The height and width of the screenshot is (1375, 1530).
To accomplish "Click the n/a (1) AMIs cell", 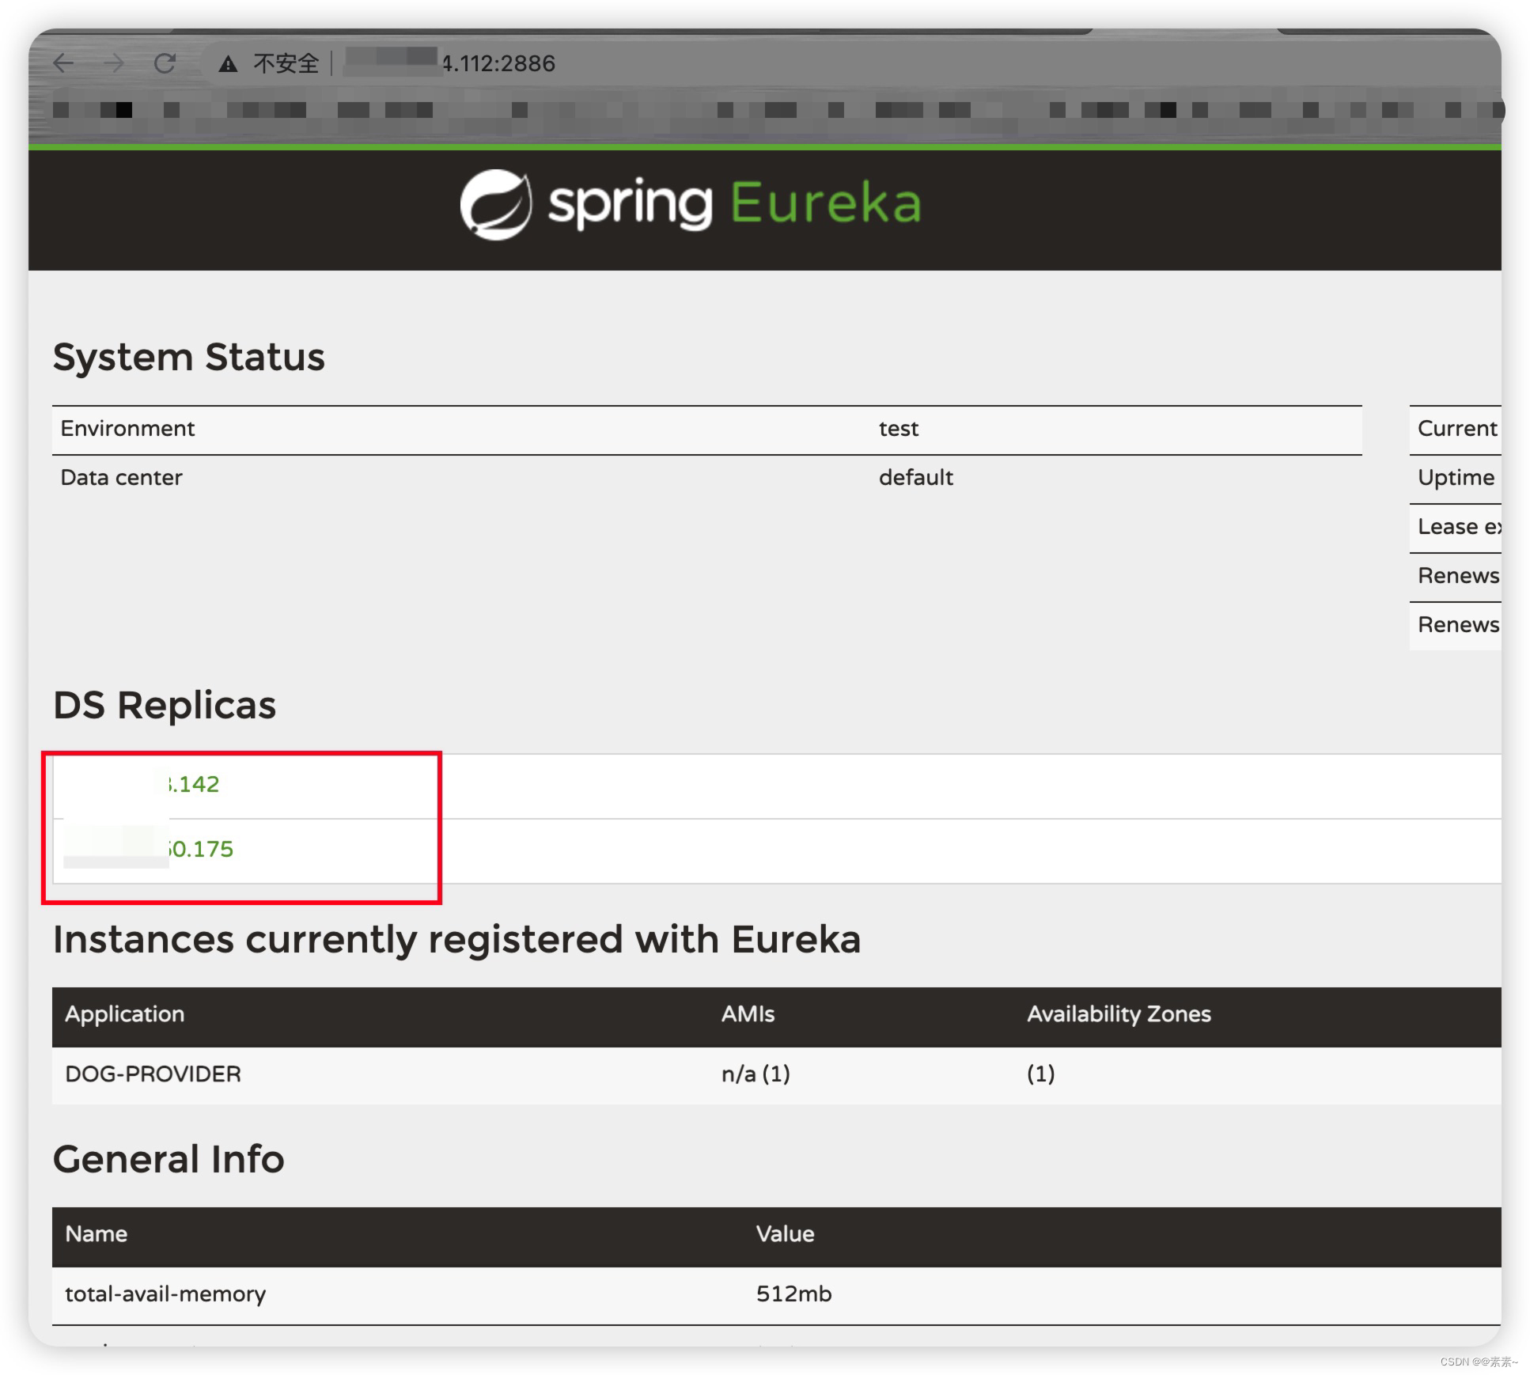I will [x=756, y=1074].
